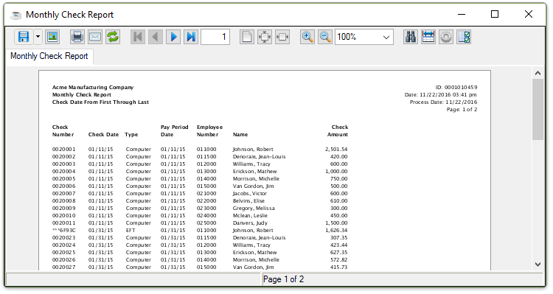This screenshot has height=294, width=553.
Task: Click the vertical scrollbar down arrow
Action: 538,264
